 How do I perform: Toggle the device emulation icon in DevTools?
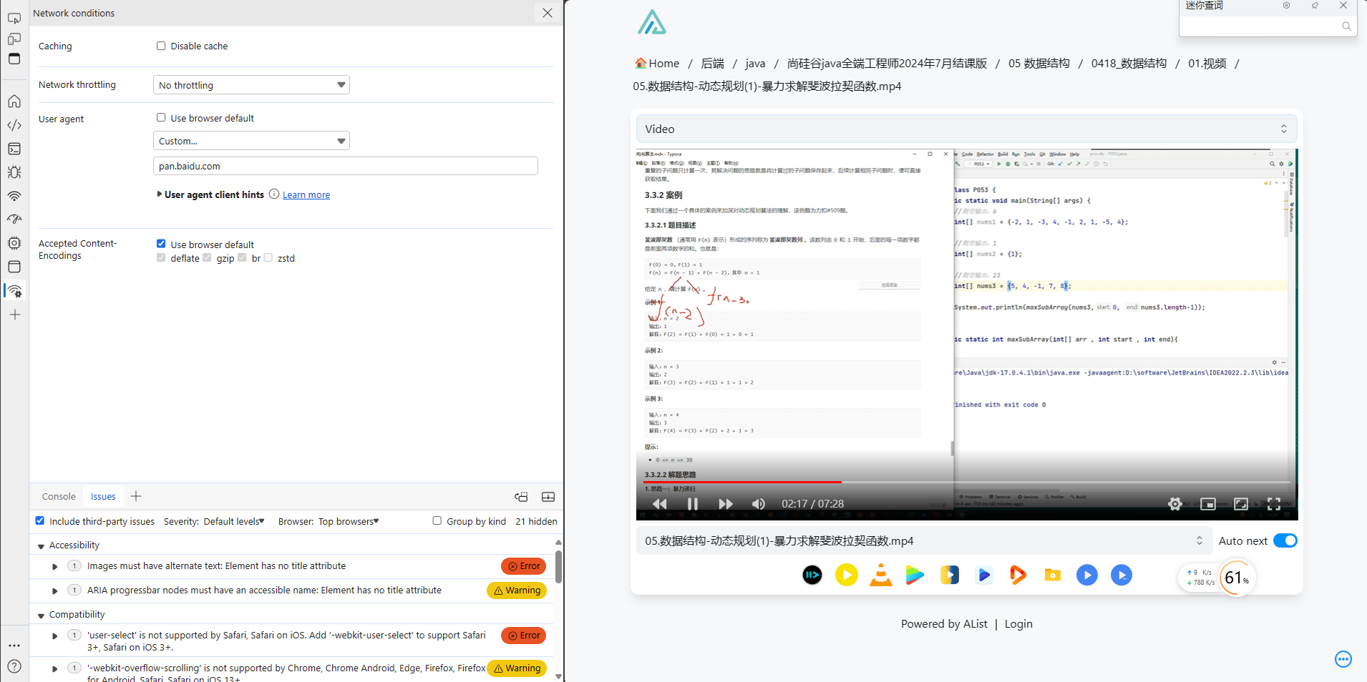14,39
